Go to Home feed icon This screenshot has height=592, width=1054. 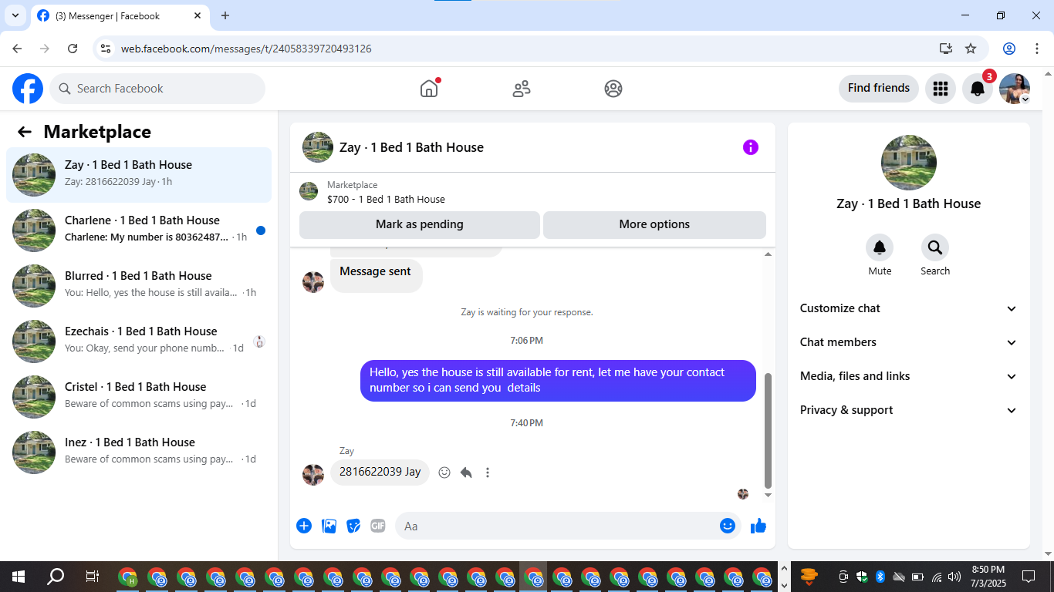pos(429,89)
